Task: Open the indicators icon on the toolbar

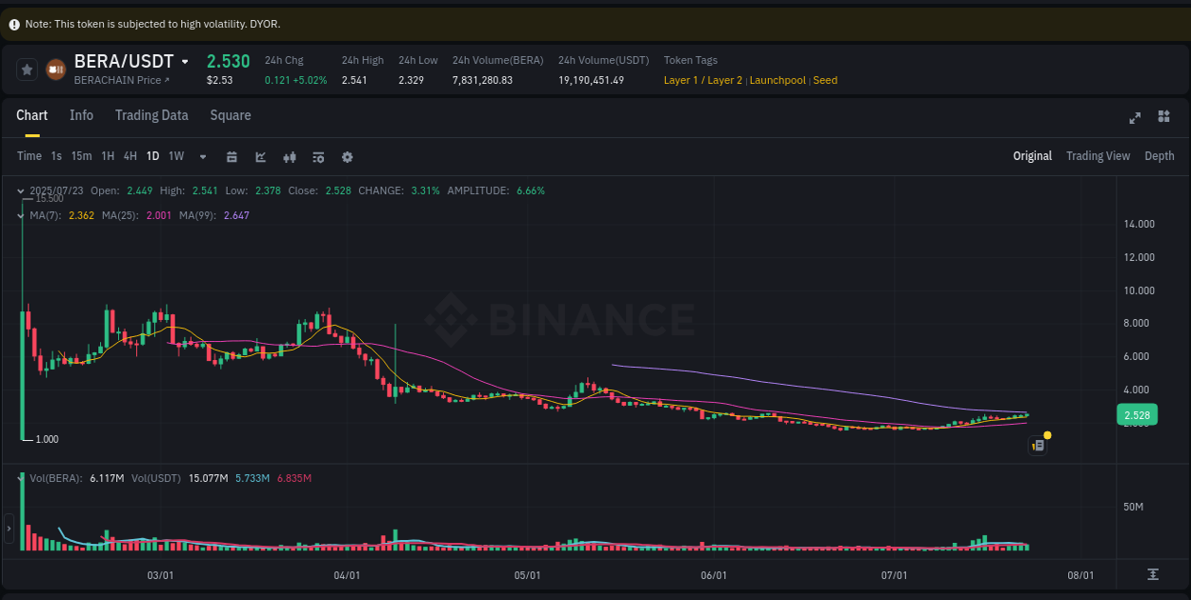Action: coord(289,156)
